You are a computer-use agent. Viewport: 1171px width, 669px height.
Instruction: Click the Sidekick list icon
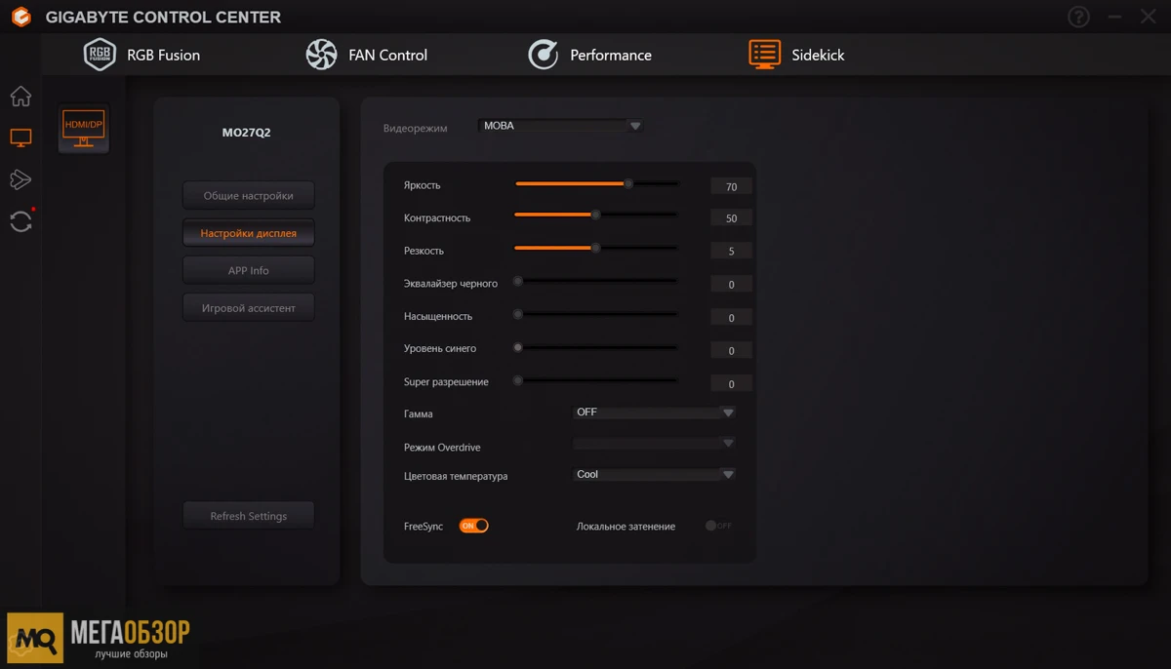(x=765, y=55)
